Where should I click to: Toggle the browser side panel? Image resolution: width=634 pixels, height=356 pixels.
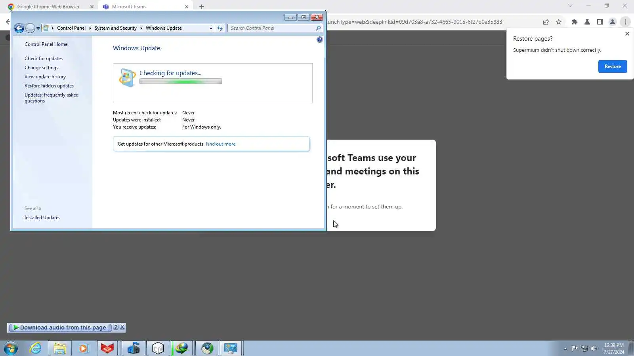point(600,22)
